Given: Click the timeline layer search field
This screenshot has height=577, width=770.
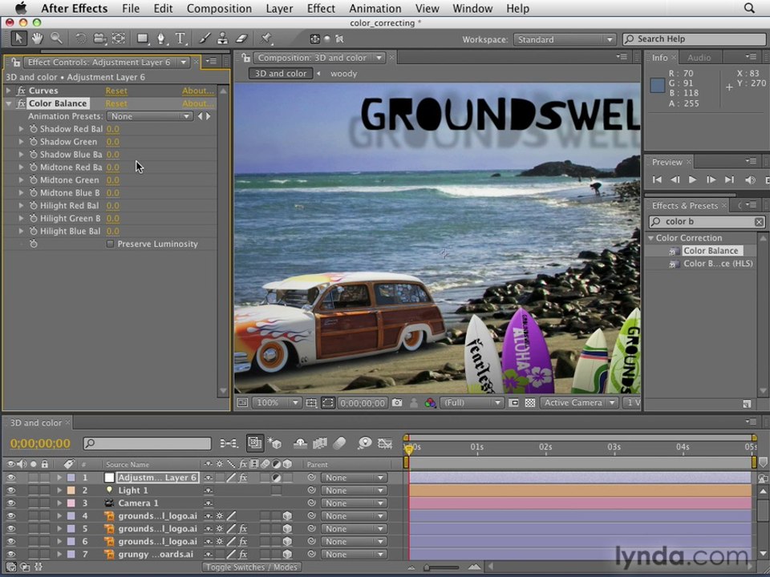Looking at the screenshot, I should point(147,443).
